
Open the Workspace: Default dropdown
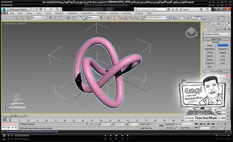point(20,9)
